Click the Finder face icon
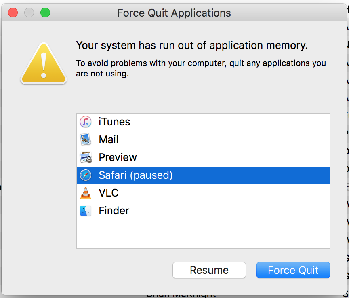 (x=86, y=211)
